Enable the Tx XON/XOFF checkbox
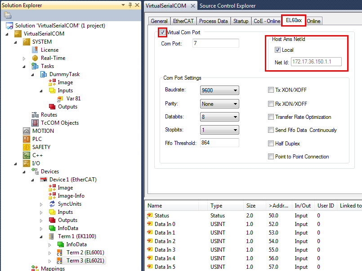 coord(271,90)
